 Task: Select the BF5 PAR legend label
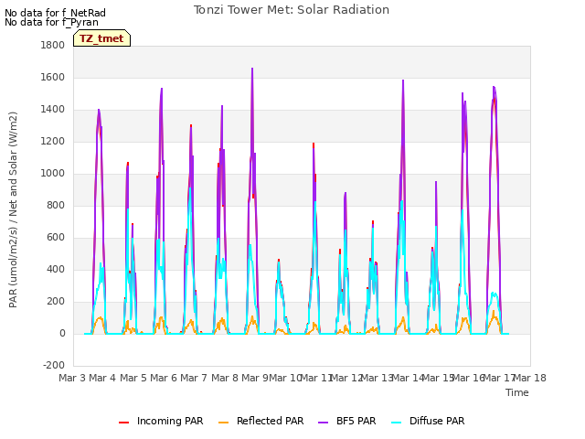(x=356, y=421)
